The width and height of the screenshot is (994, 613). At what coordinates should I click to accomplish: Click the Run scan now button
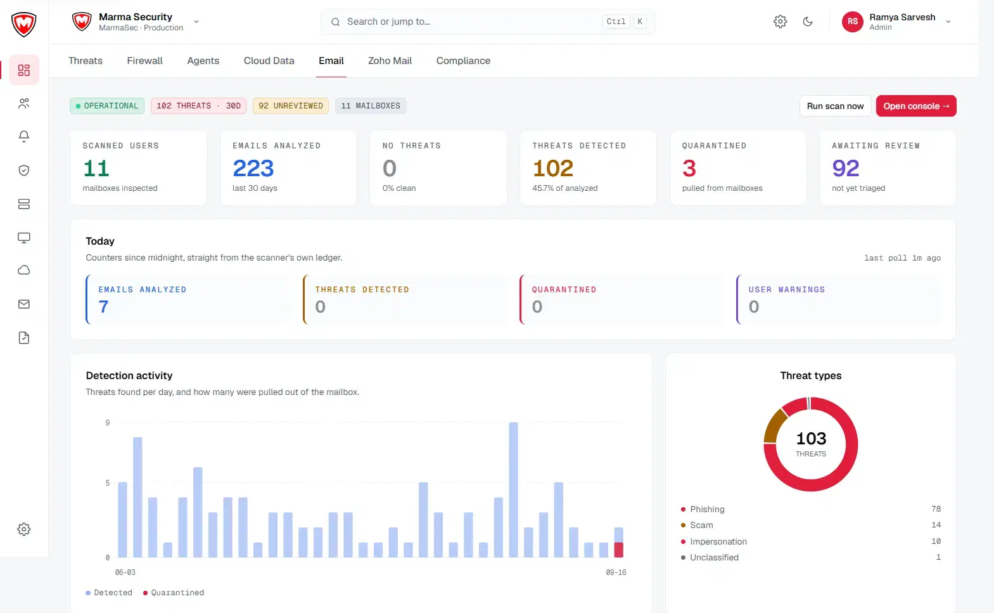click(x=836, y=106)
